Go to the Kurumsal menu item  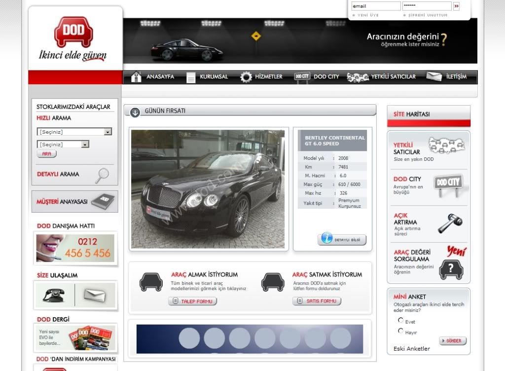coord(208,77)
